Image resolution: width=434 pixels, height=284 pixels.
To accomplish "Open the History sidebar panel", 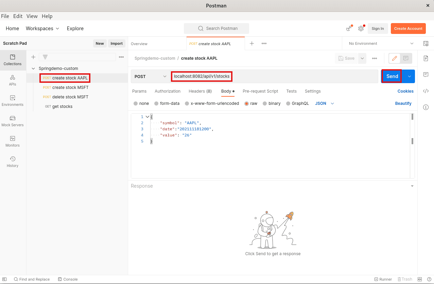I will pos(13,162).
